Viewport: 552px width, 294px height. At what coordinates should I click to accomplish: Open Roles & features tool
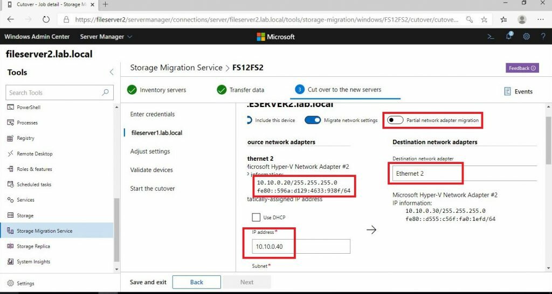[29, 169]
